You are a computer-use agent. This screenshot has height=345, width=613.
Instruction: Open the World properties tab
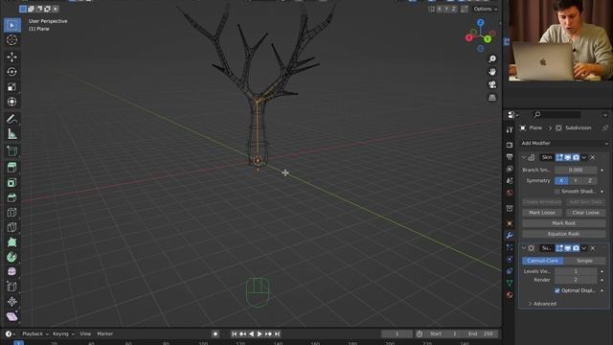click(x=510, y=193)
